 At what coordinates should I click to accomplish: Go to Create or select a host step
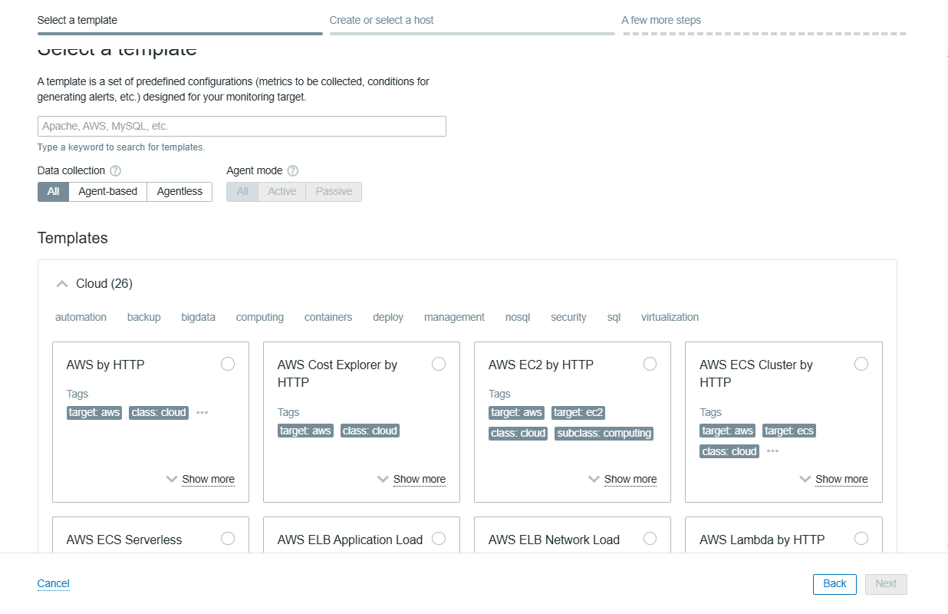point(382,20)
